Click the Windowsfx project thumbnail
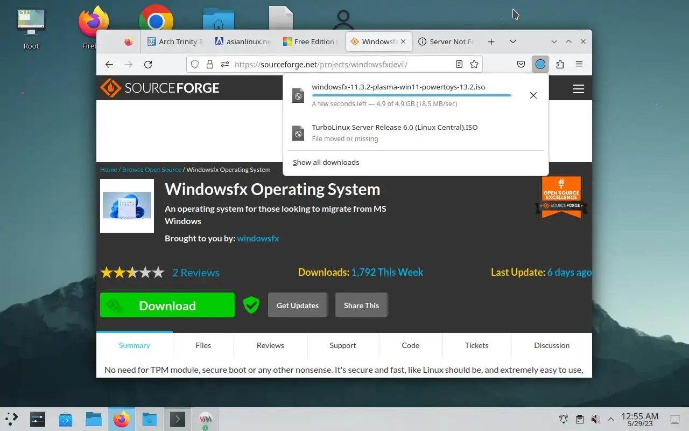The height and width of the screenshot is (431, 689). click(x=127, y=206)
